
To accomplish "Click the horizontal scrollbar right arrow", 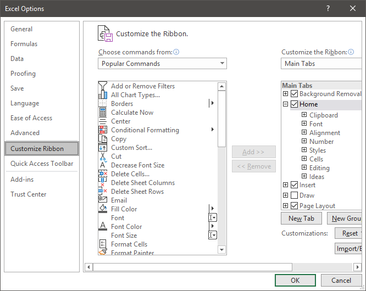I will coord(357,267).
